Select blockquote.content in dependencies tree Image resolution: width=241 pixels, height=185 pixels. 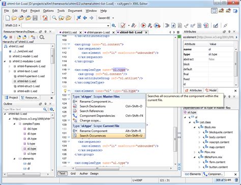[x=221, y=132]
